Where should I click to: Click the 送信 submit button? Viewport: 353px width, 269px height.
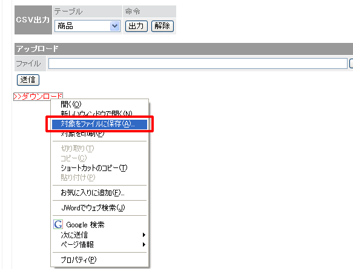(28, 80)
